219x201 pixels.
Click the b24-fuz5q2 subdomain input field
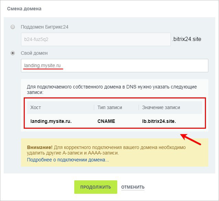click(96, 40)
